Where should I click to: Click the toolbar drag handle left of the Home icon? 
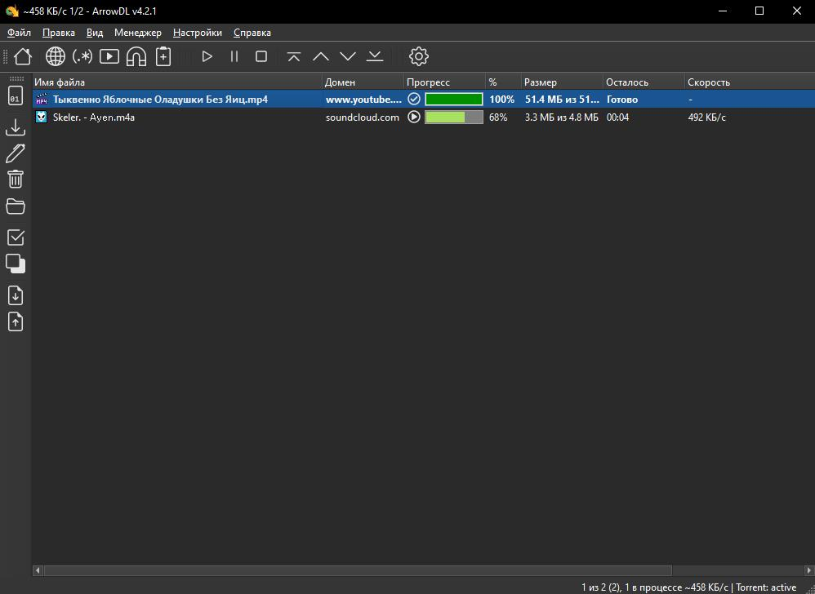(6, 56)
